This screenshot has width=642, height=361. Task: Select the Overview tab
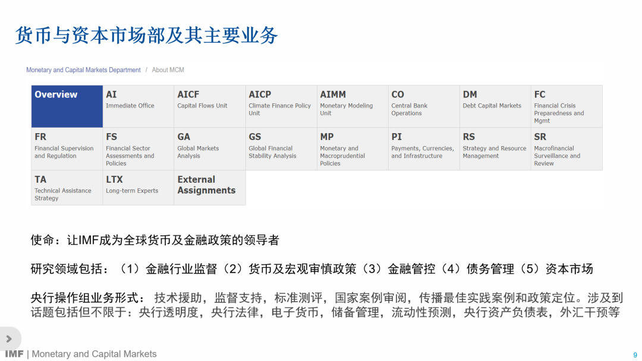click(x=67, y=106)
